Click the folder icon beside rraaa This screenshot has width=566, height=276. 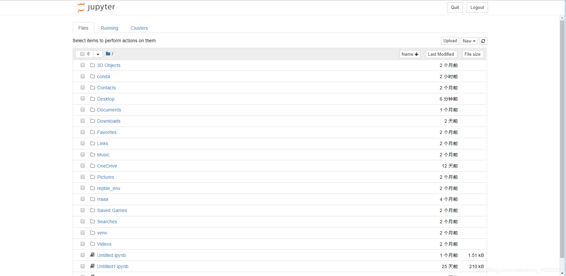point(93,199)
